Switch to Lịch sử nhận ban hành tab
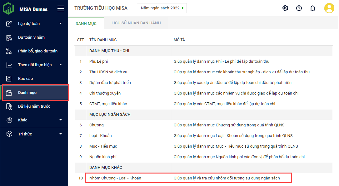This screenshot has width=339, height=186. 136,23
